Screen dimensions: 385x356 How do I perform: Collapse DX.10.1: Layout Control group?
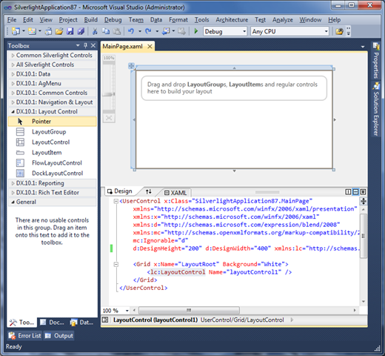coord(13,112)
